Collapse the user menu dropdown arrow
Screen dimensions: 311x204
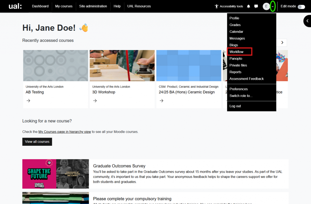(273, 7)
